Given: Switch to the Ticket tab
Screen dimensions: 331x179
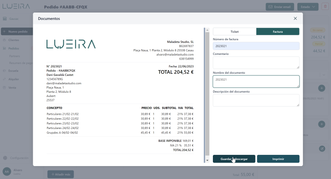Looking at the screenshot, I should [234, 31].
